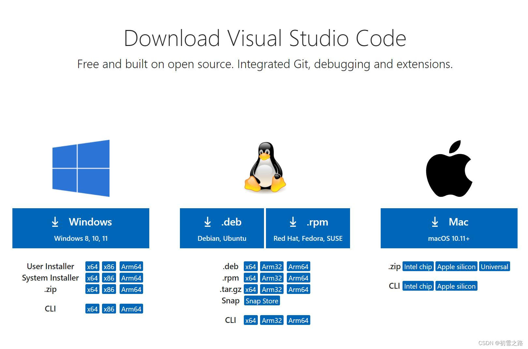The height and width of the screenshot is (349, 528).
Task: Download the Mac build via main button
Action: pyautogui.click(x=449, y=228)
